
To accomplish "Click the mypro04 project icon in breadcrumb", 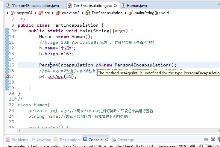I will 13,13.
